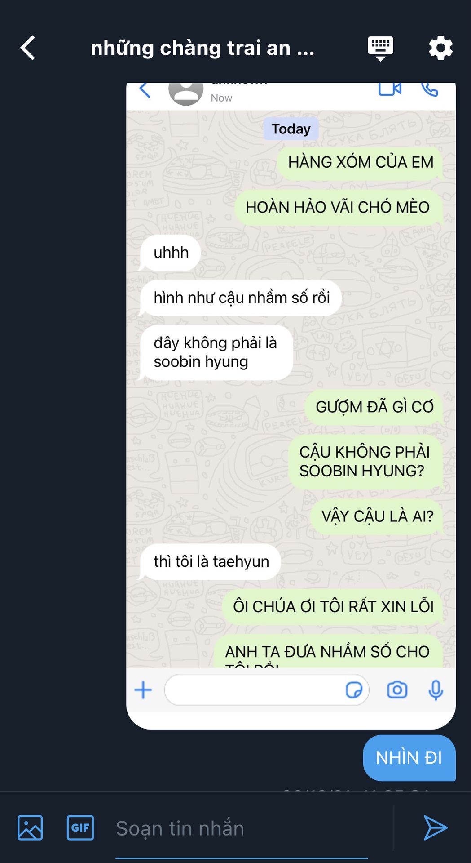Screen dimensions: 471x863
Task: Tap the 'thì tôi là taehyun' message
Action: 211,561
